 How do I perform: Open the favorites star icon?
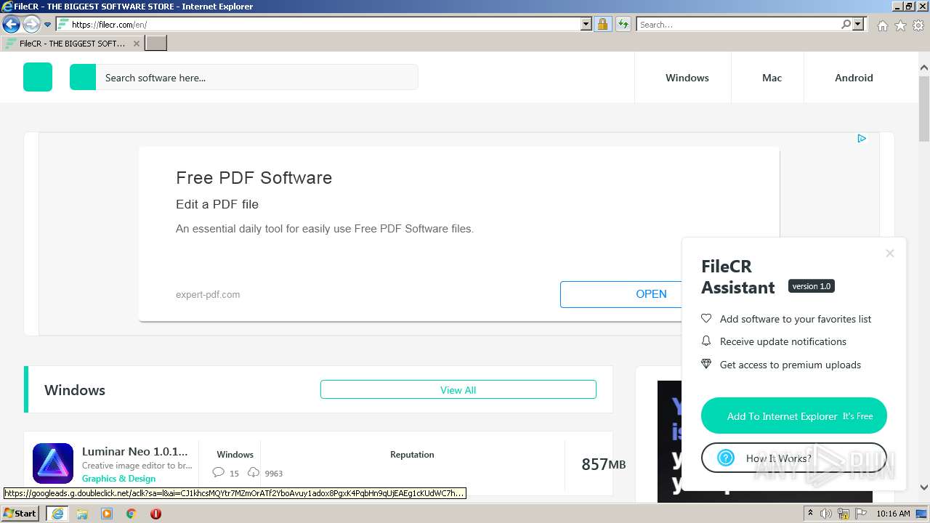[x=900, y=25]
